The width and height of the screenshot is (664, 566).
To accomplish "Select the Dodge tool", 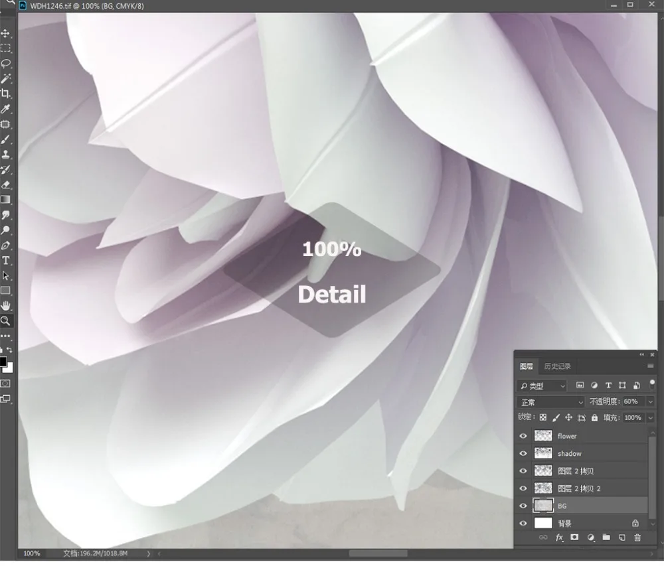I will [x=5, y=230].
